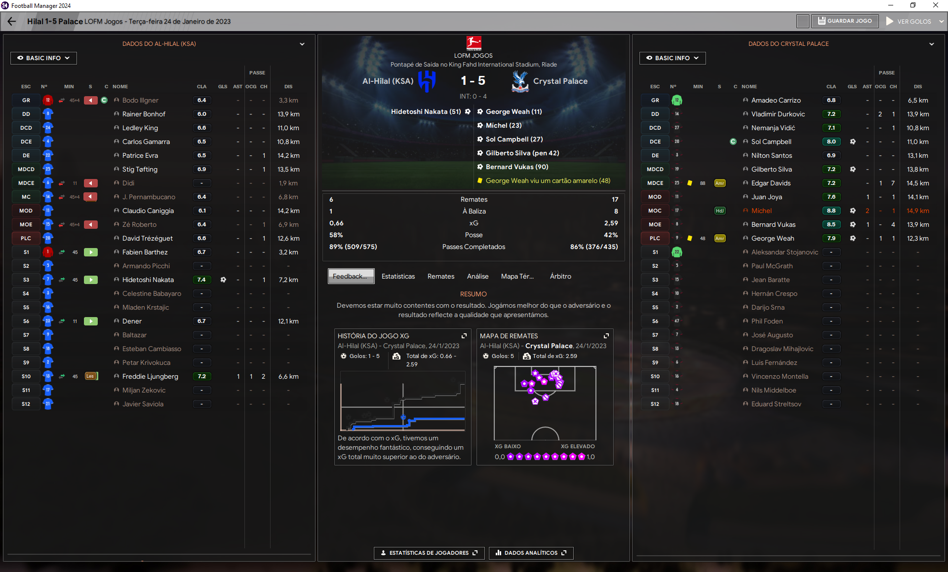948x572 pixels.
Task: Click Dener's substituted-on green arrow icon
Action: [91, 321]
